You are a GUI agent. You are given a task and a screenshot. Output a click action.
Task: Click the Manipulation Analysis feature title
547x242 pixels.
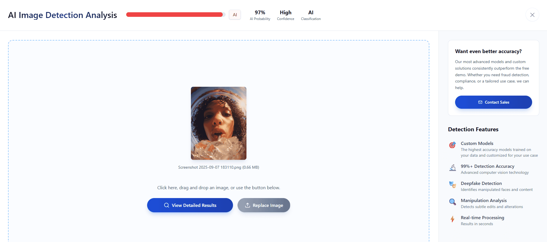point(484,200)
